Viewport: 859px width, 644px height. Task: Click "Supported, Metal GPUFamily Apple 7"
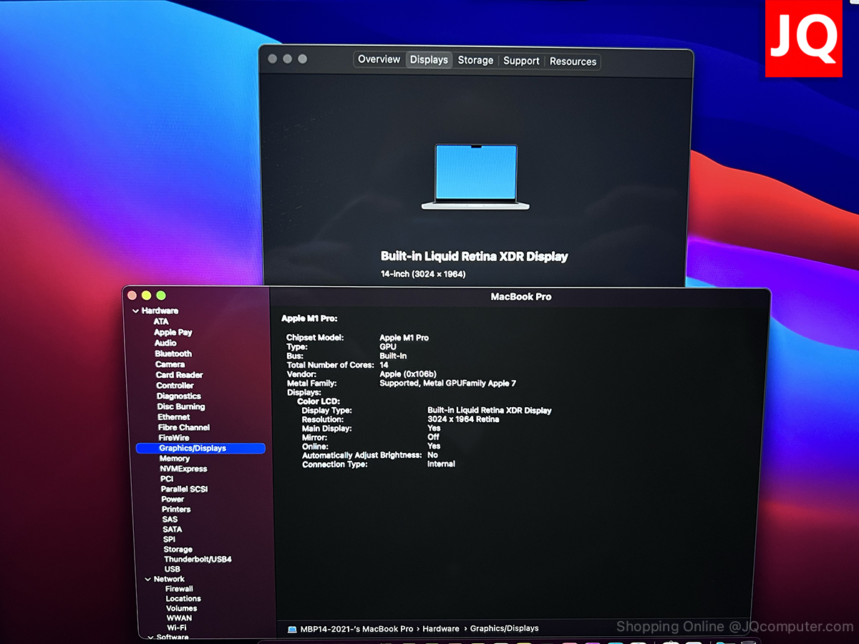447,384
